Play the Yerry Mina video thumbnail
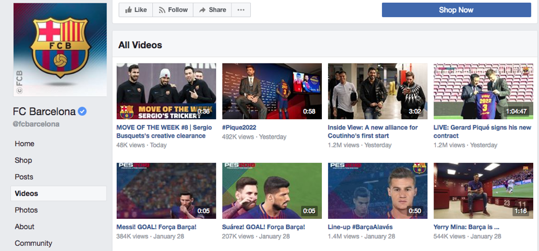Screen dimensions: 539x251 [x=483, y=191]
